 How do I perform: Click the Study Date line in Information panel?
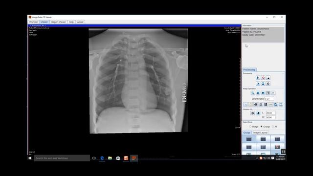(x=254, y=35)
